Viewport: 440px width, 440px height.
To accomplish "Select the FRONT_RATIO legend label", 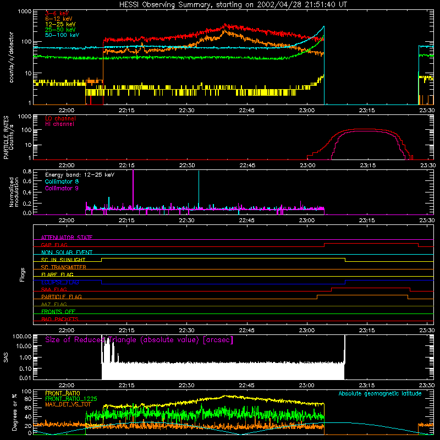I will click(62, 393).
